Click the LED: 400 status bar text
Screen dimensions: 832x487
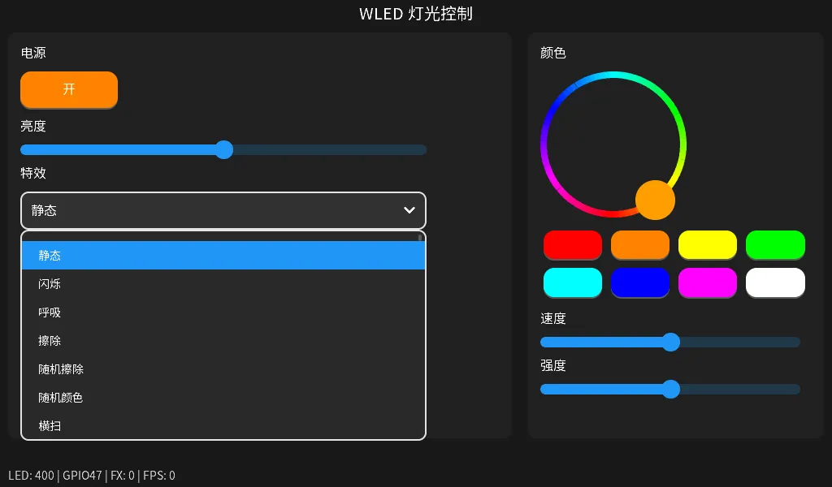pos(32,476)
